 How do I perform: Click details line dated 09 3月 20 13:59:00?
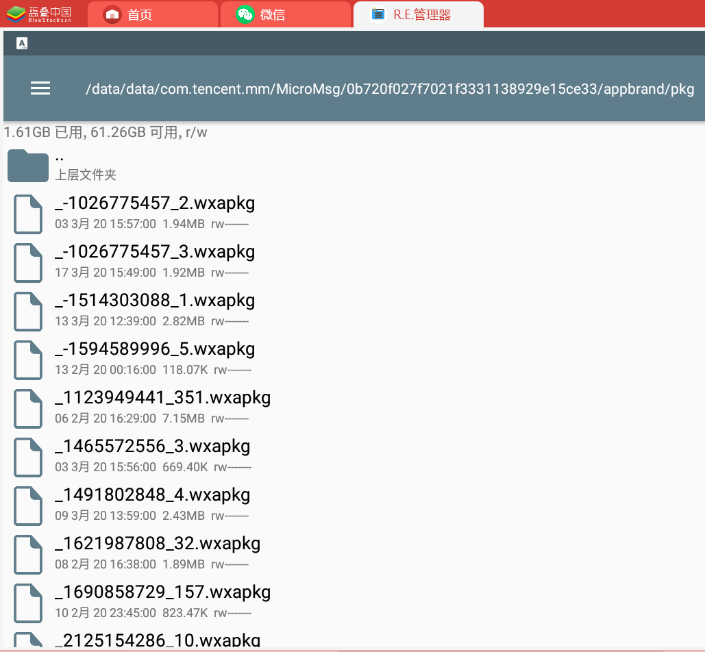point(151,516)
